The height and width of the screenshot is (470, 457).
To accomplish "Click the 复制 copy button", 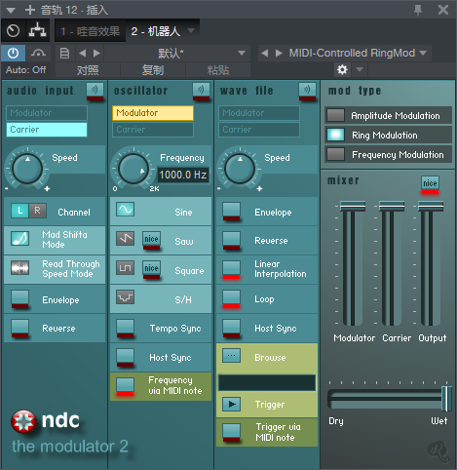I will (153, 70).
